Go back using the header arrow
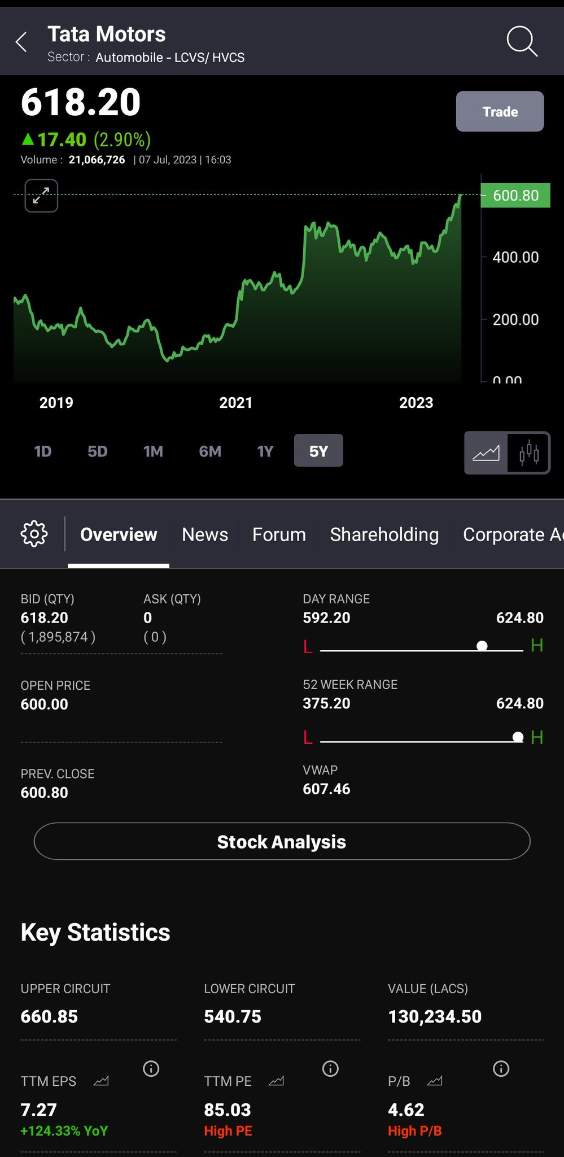Screen dimensions: 564x1157 click(21, 42)
